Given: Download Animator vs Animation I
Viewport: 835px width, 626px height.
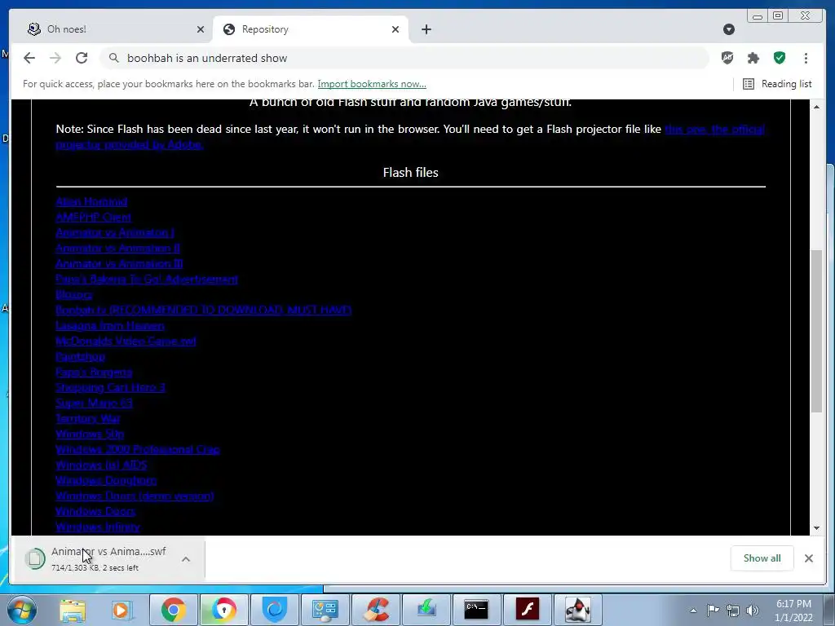Looking at the screenshot, I should [115, 232].
